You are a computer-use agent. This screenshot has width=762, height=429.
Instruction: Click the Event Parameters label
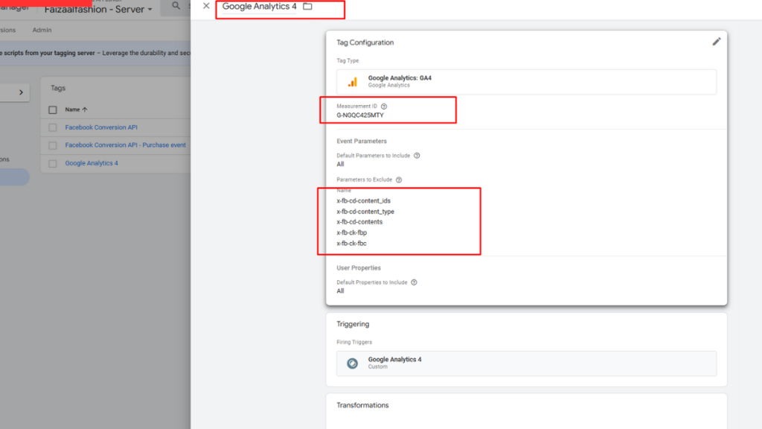tap(362, 141)
